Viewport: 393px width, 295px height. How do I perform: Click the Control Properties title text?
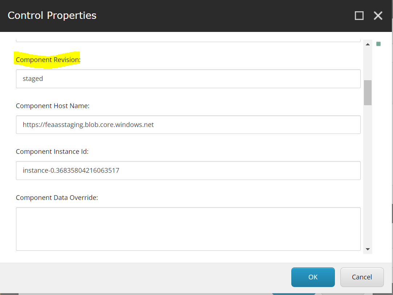click(52, 16)
